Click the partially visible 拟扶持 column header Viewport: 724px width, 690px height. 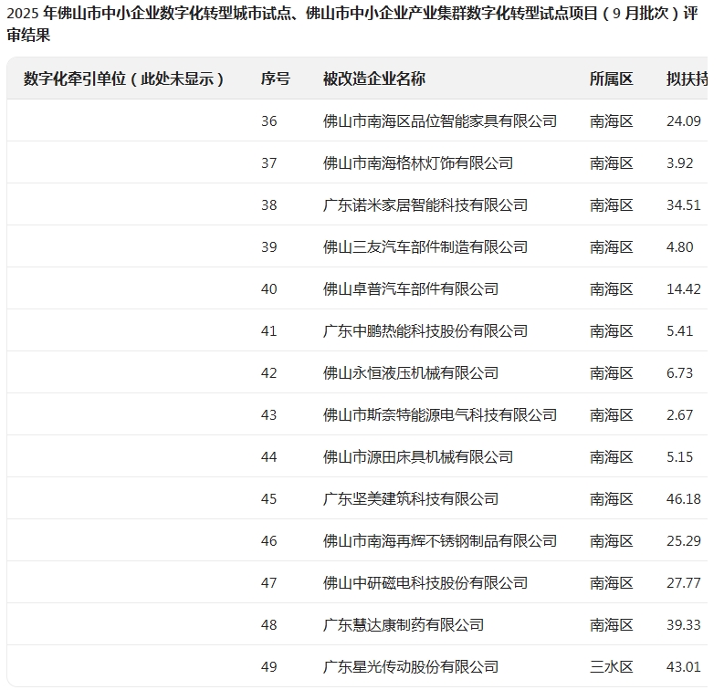click(687, 79)
